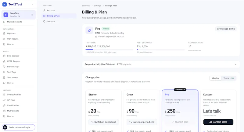244x132 pixels.
Task: Click the Data Sources database icon
Action: (4, 56)
